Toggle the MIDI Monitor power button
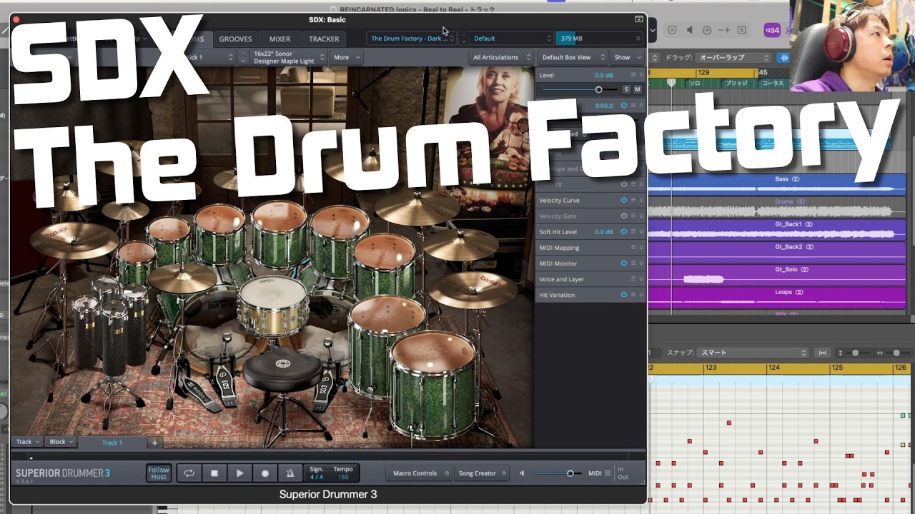This screenshot has width=915, height=514. pyautogui.click(x=623, y=263)
